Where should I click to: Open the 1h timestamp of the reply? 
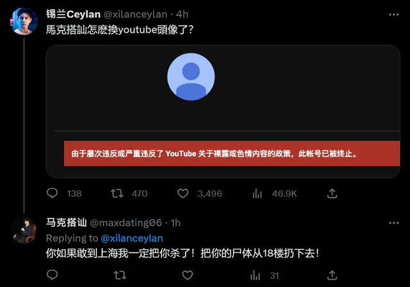click(176, 223)
